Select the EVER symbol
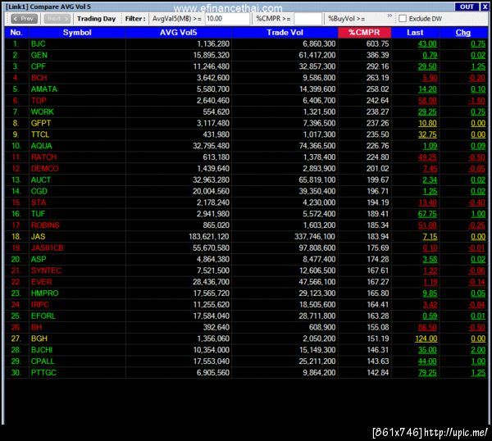Image resolution: width=492 pixels, height=441 pixels. click(42, 282)
